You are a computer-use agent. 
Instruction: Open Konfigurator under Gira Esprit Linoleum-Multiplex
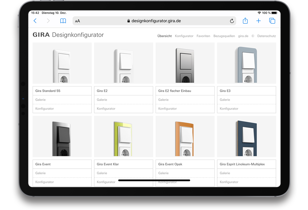pyautogui.click(x=246, y=182)
